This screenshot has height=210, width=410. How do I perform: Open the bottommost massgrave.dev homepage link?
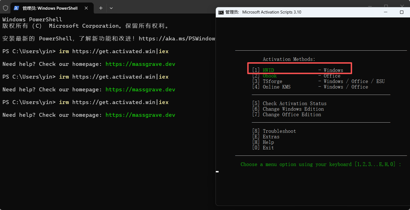[x=140, y=115]
